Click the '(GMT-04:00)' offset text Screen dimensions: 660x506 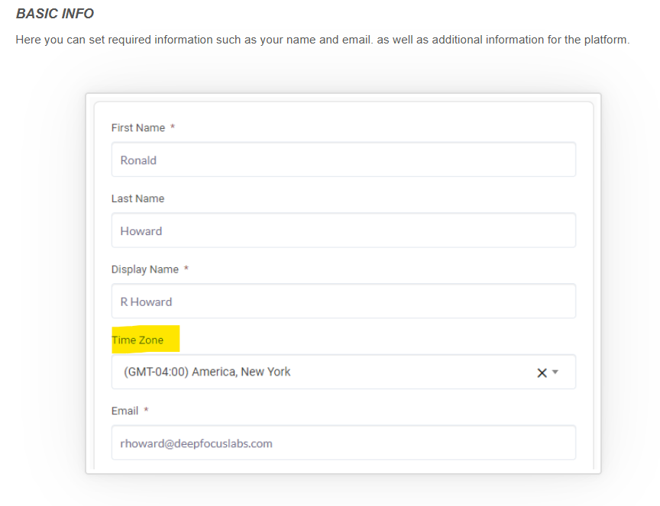tap(156, 372)
